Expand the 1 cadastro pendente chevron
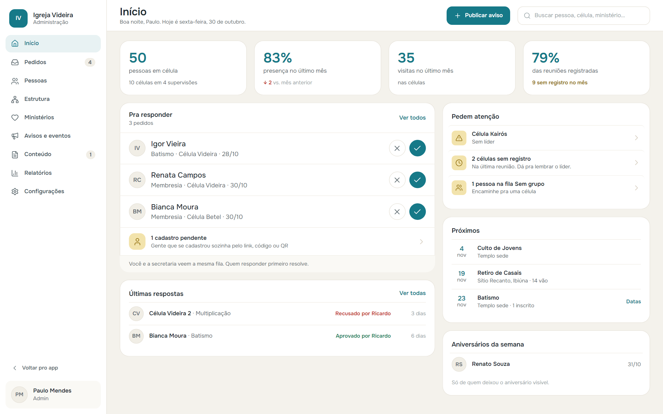Image resolution: width=663 pixels, height=414 pixels. click(421, 242)
